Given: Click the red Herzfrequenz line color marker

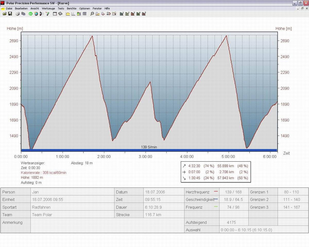Looking at the screenshot, I should [x=216, y=192].
